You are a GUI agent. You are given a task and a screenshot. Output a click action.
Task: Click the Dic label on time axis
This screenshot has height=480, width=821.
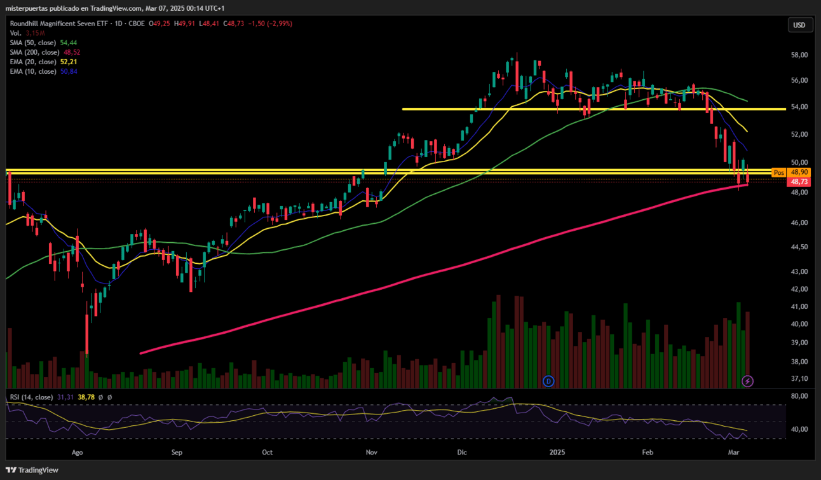click(462, 453)
